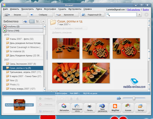Click the zoom magnifier icon by the slider
Screen dimensions: 153x119
(119, 98)
